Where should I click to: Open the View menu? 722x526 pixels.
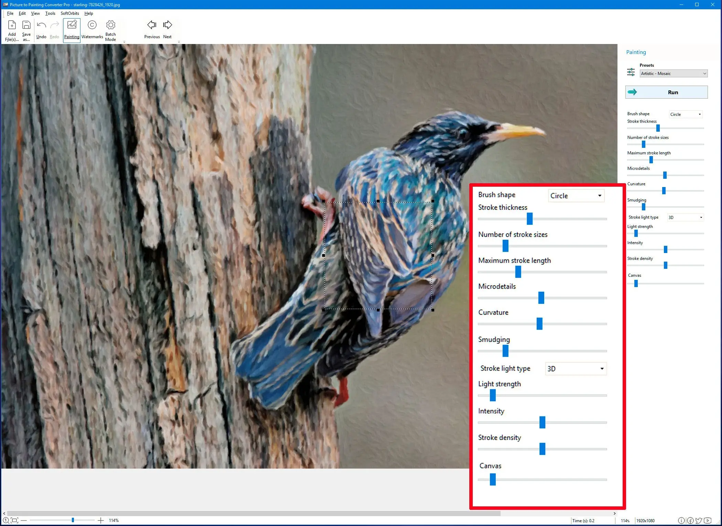pos(35,13)
